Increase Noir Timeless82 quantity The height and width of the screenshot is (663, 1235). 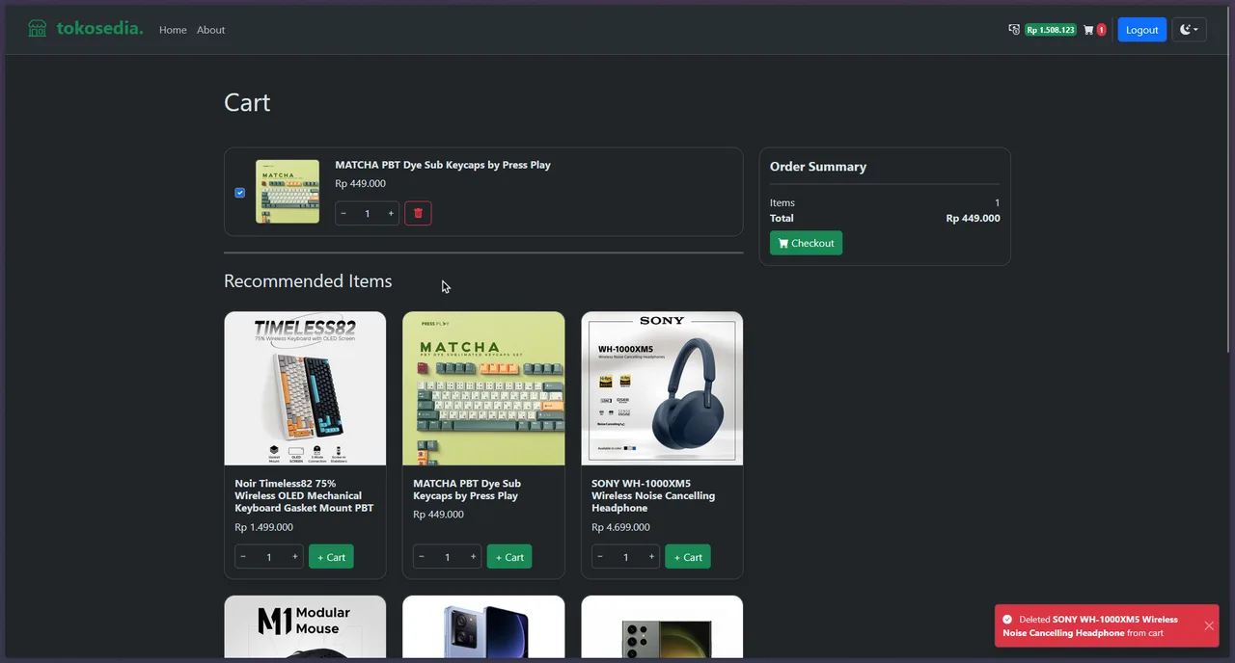(x=295, y=557)
